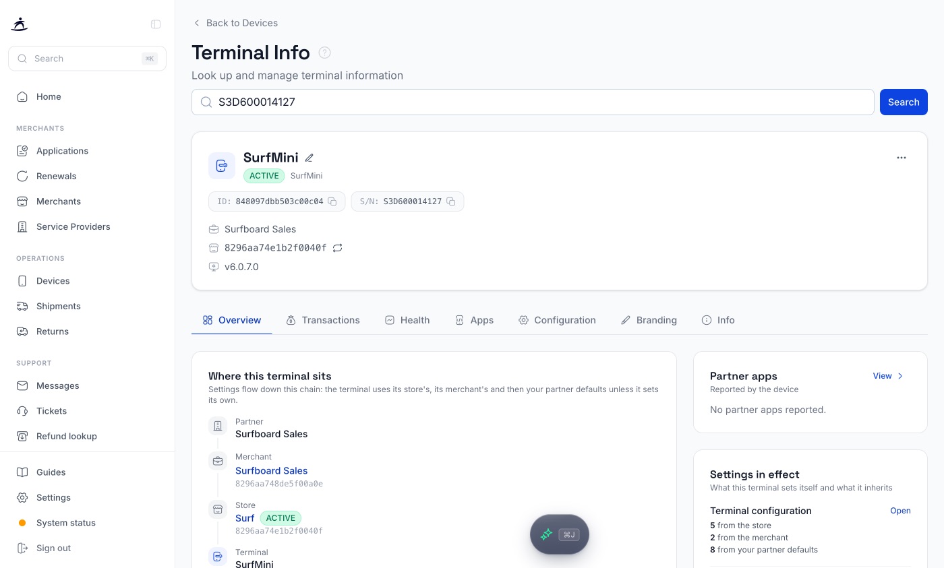
Task: Open Merchants in sidebar
Action: pos(87,201)
